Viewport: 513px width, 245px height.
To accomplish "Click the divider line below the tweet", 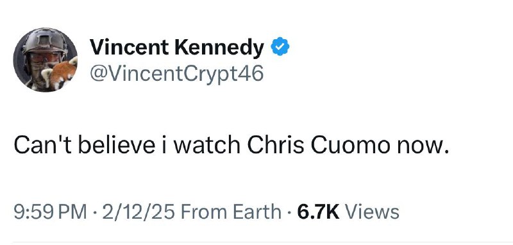I will tap(256, 243).
